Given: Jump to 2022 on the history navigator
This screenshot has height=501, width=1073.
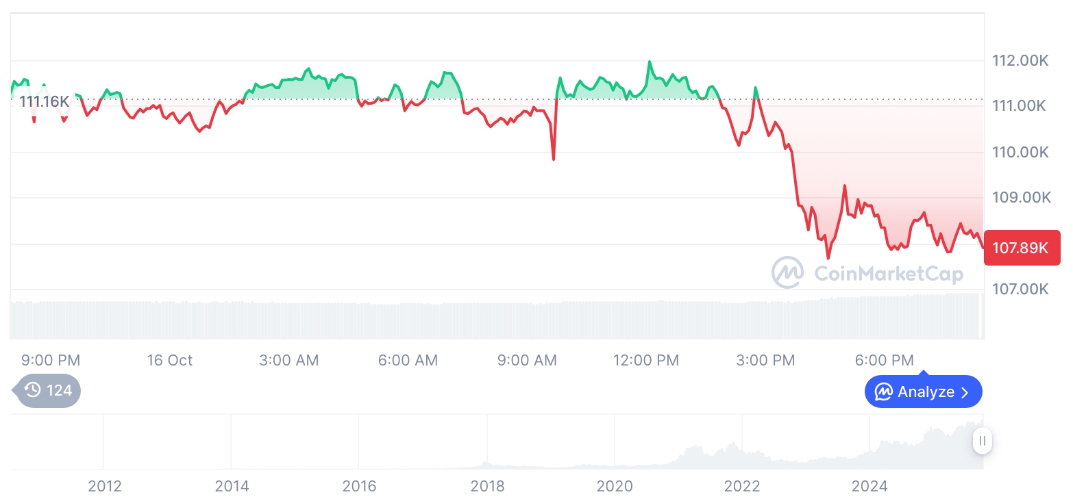Looking at the screenshot, I should (x=742, y=487).
